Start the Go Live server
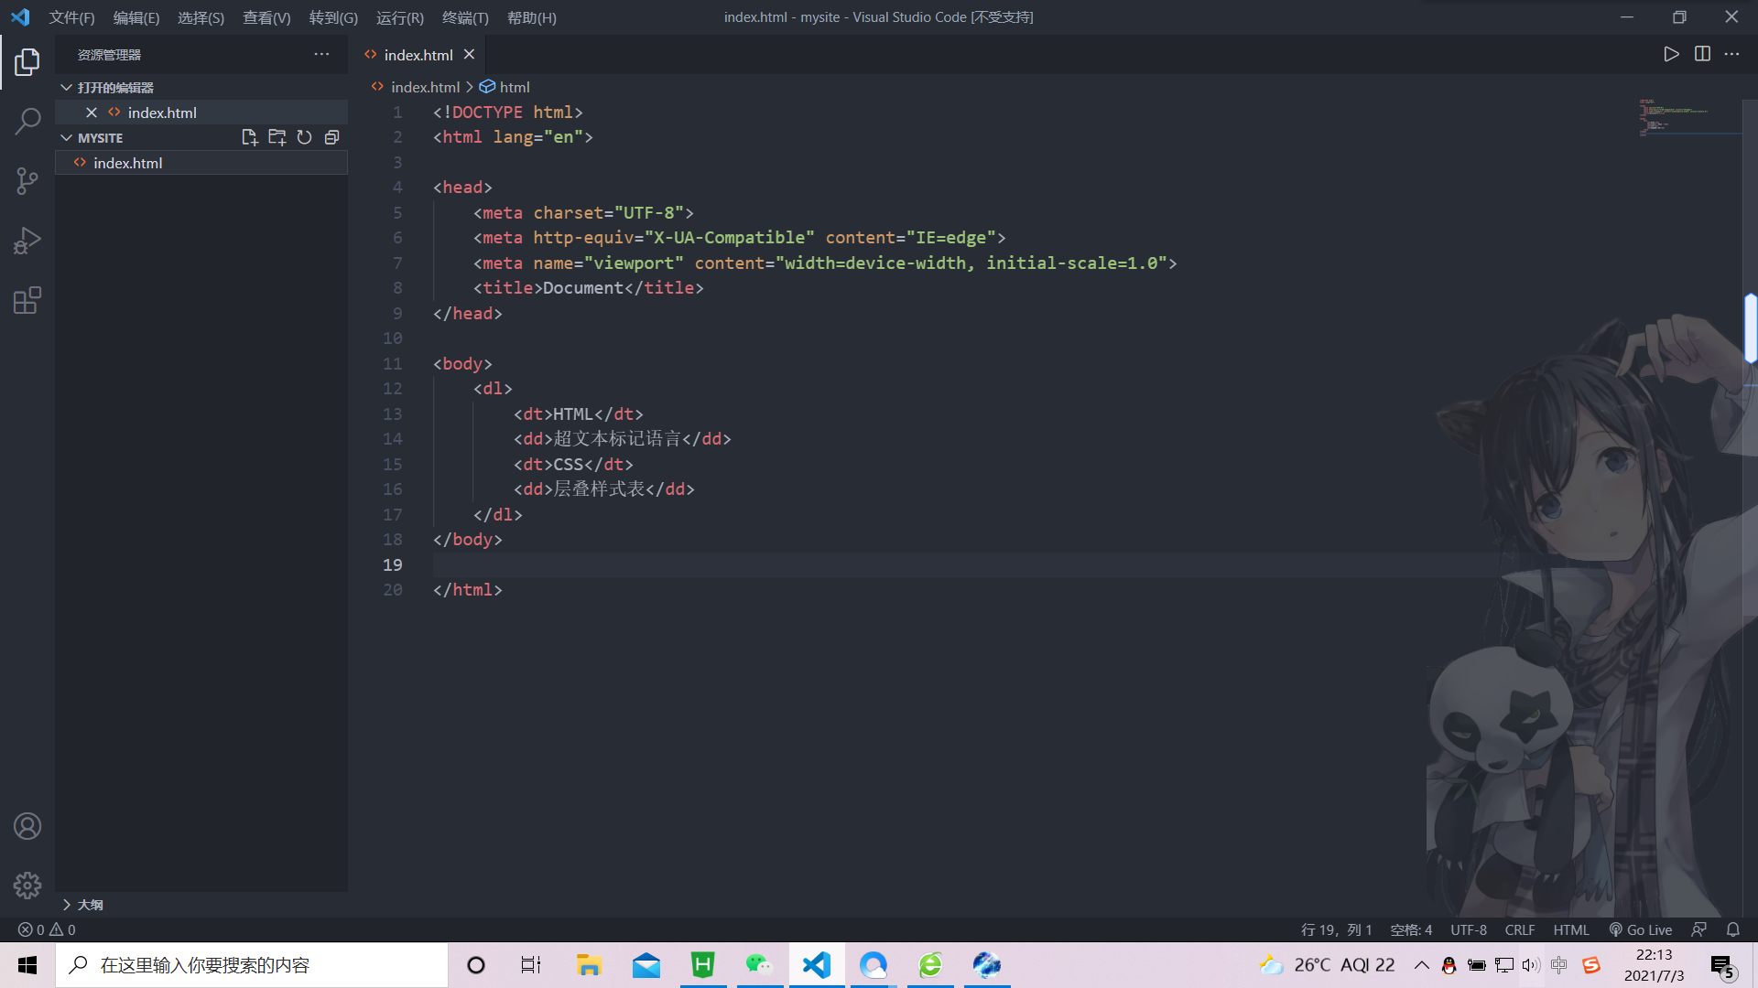The height and width of the screenshot is (988, 1758). tap(1640, 929)
